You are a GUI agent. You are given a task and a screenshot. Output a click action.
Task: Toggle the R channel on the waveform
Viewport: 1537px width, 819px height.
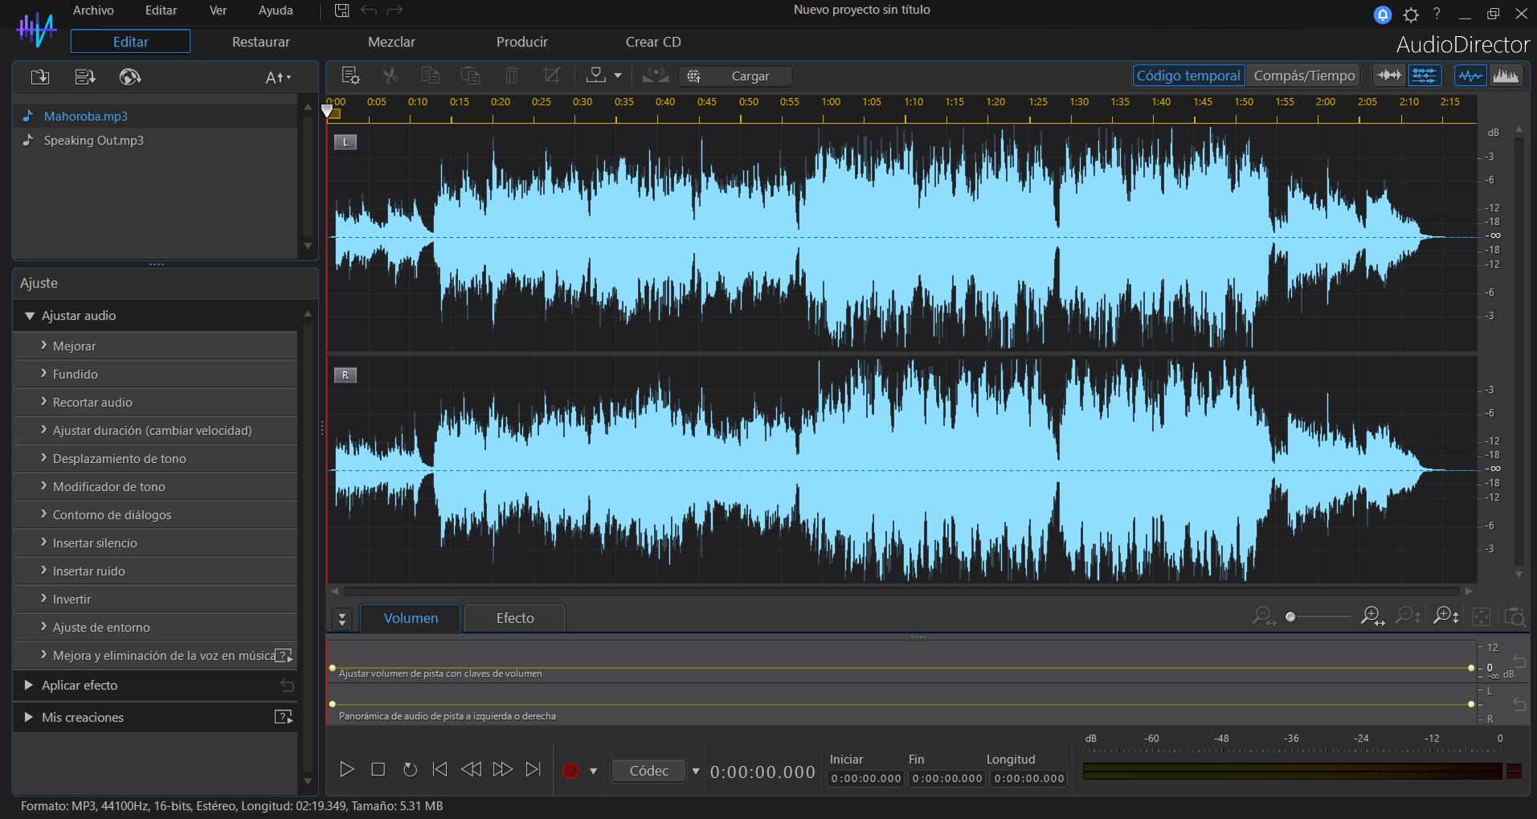(x=345, y=375)
